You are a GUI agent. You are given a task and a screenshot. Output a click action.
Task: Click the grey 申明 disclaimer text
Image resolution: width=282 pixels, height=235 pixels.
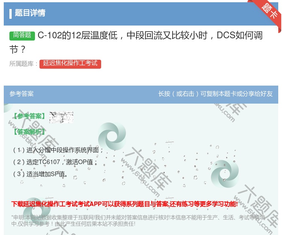(138, 221)
